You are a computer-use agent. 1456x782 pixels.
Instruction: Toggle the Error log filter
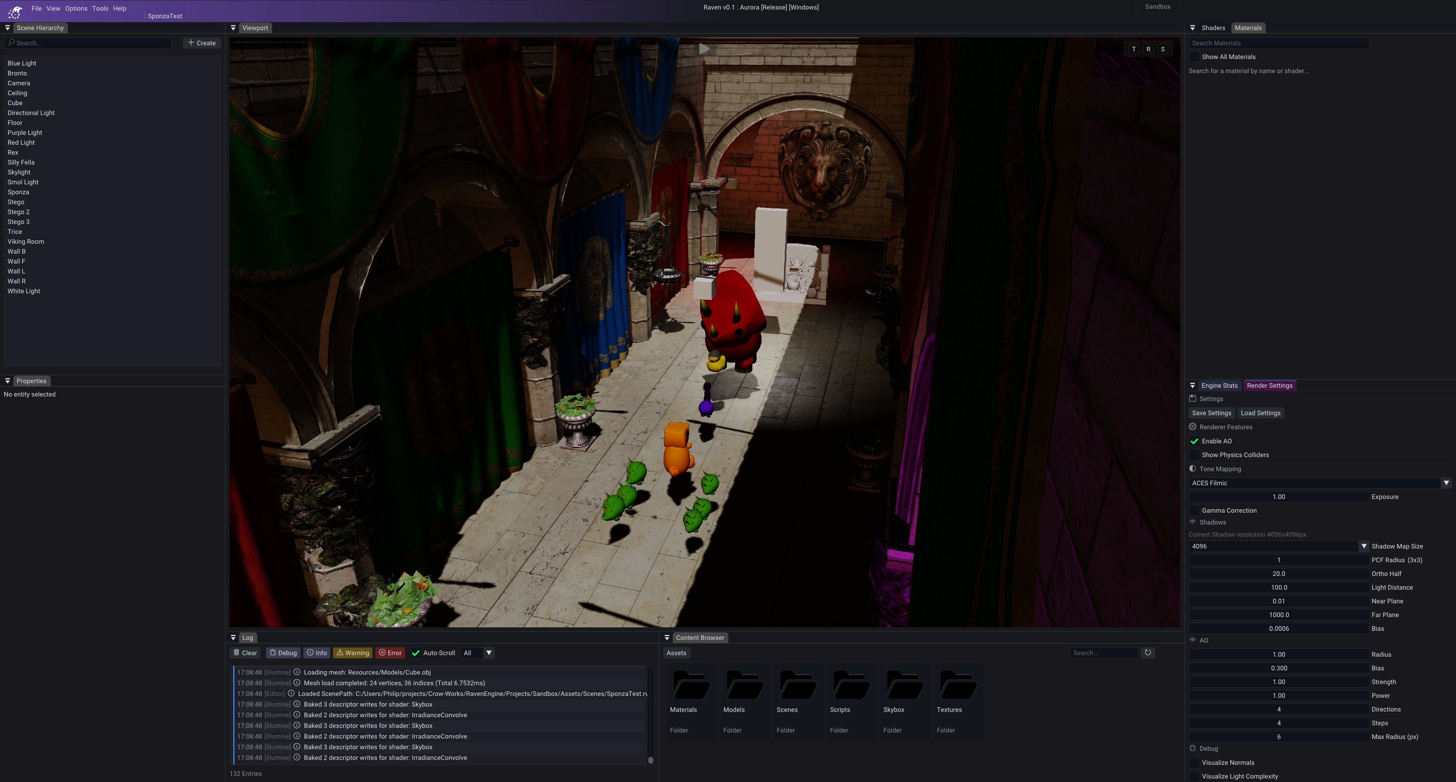[390, 652]
